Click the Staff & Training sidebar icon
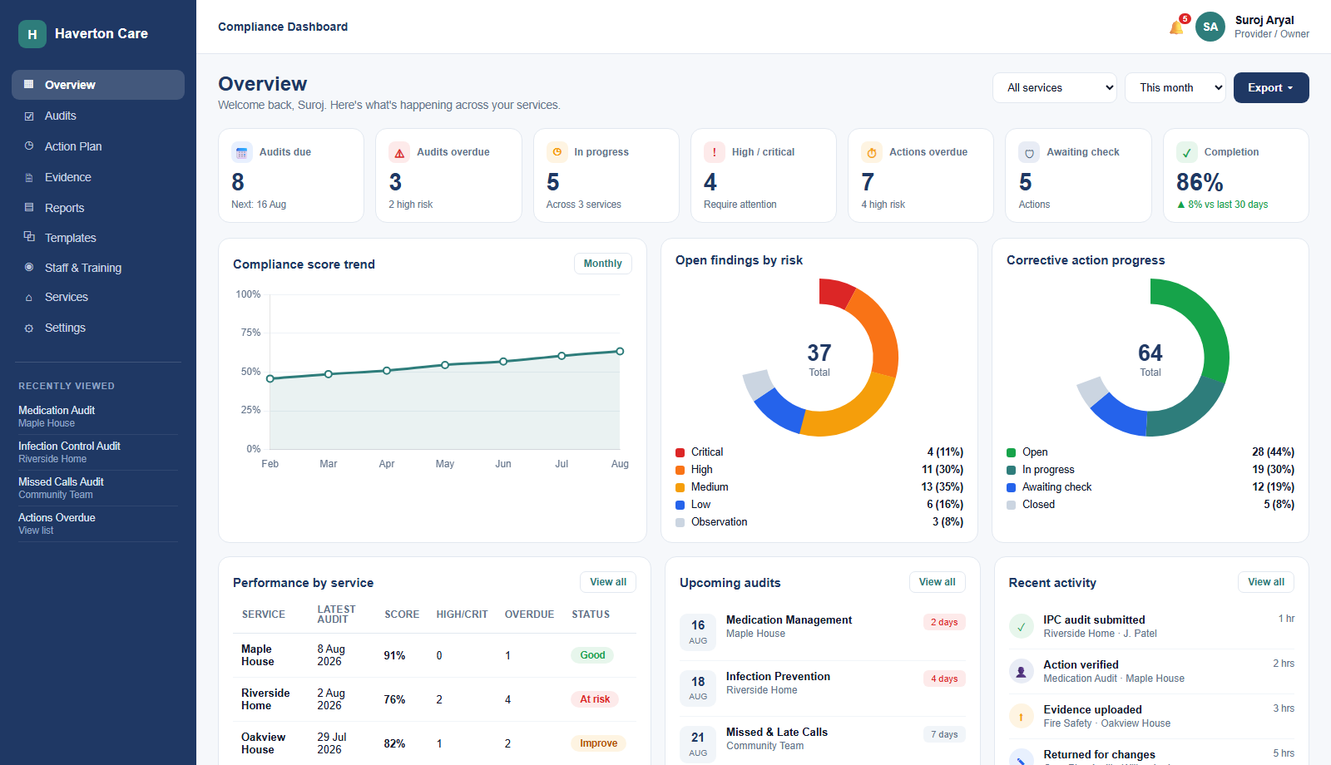The width and height of the screenshot is (1331, 765). click(29, 268)
